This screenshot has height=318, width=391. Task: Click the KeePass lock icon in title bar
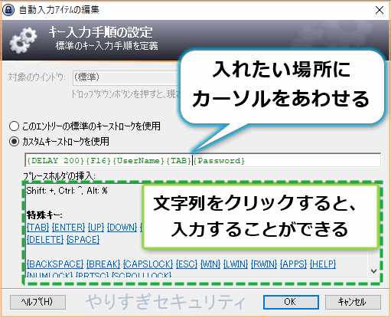8,10
